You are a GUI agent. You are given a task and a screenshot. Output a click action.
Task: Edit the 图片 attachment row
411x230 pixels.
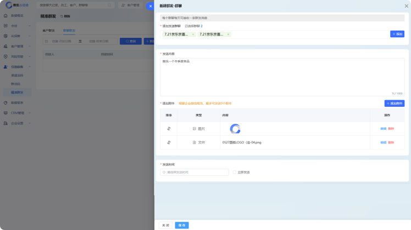click(x=383, y=129)
